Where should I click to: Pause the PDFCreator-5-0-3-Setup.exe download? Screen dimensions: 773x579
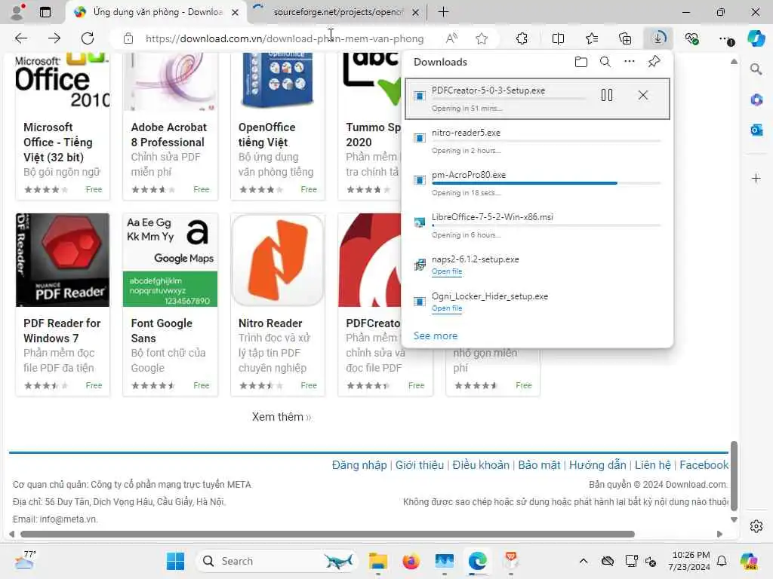606,95
